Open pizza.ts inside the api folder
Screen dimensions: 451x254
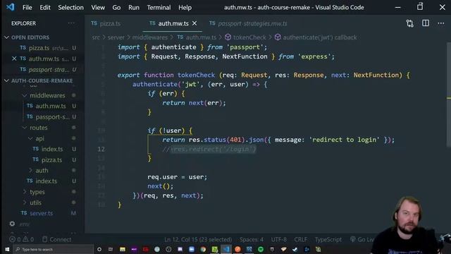point(51,160)
